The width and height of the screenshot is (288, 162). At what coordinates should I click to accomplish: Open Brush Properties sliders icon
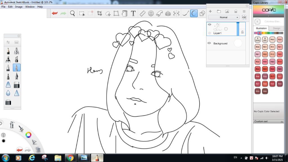coord(8,42)
